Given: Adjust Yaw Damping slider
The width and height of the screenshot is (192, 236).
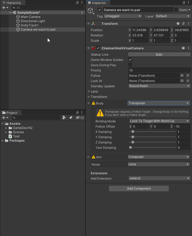Looking at the screenshot, I should click(x=152, y=147).
